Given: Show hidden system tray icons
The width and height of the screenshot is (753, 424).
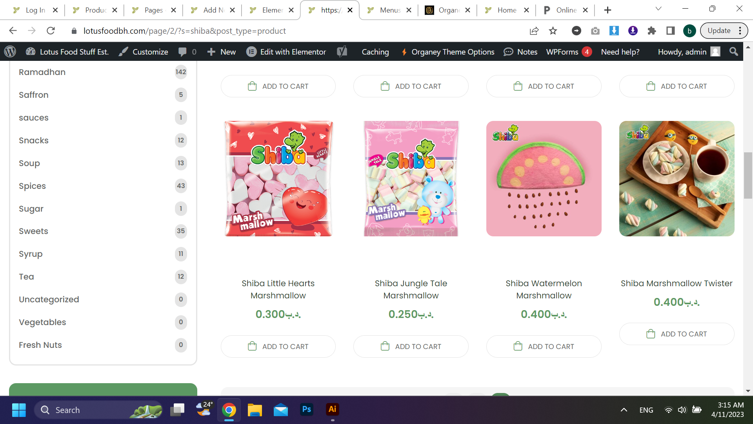Looking at the screenshot, I should tap(624, 410).
